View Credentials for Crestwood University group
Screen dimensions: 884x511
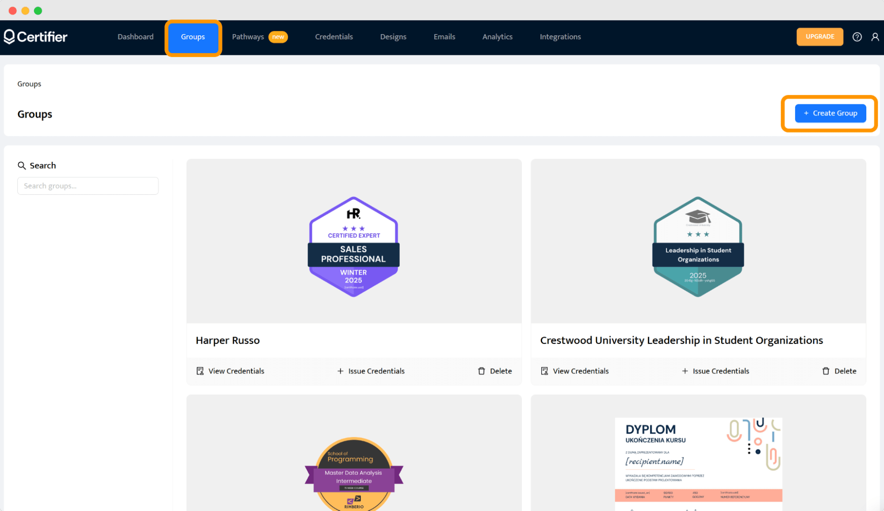(x=574, y=371)
